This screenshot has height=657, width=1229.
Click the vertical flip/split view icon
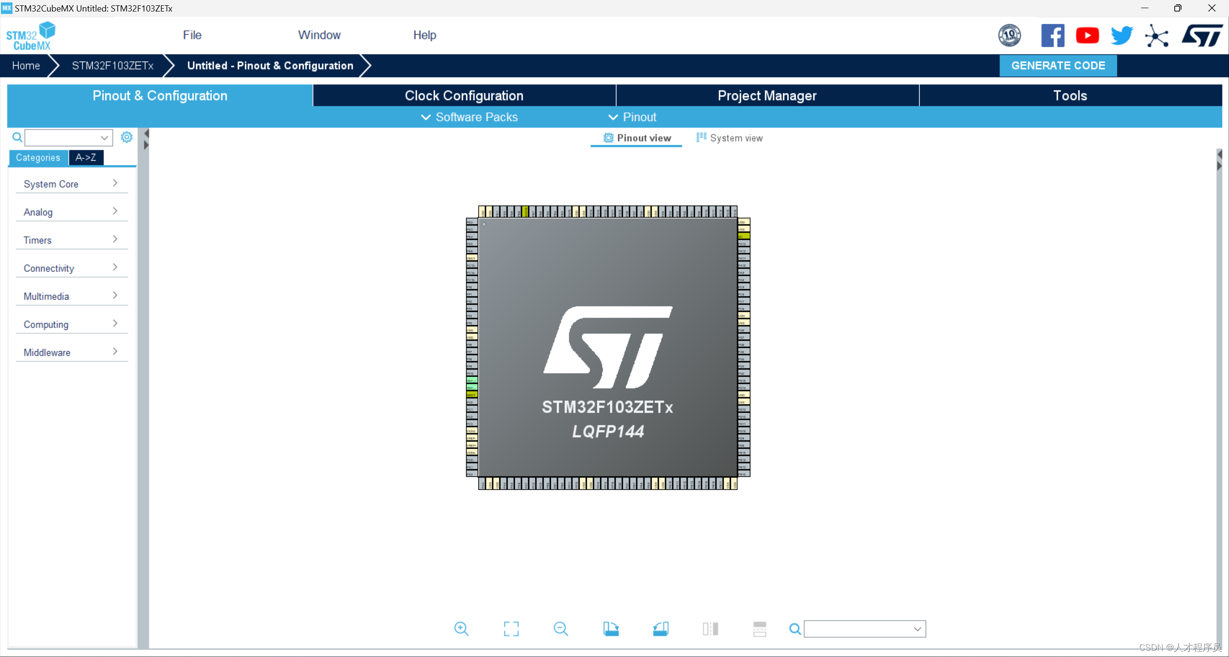click(x=711, y=629)
